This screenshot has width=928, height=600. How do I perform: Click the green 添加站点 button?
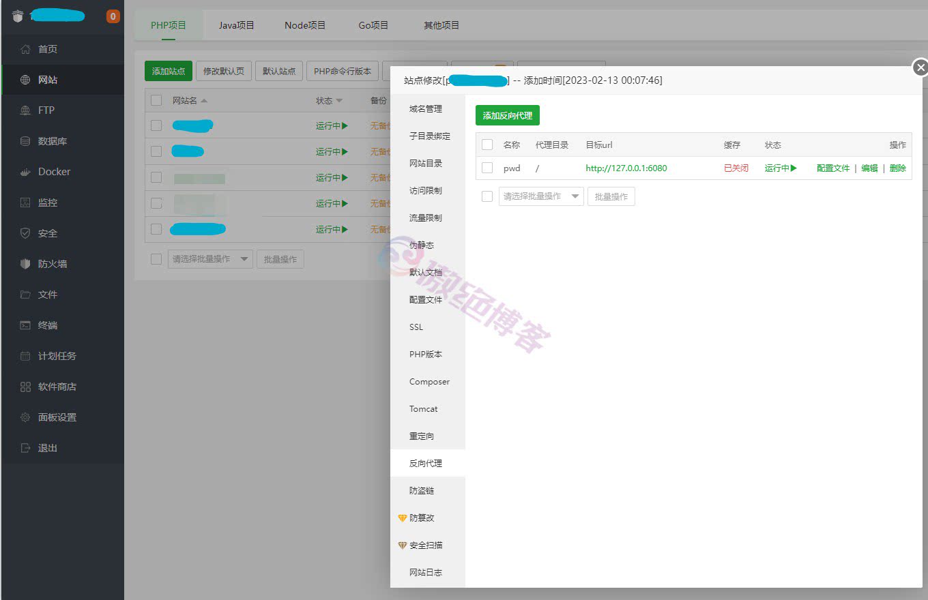click(169, 71)
